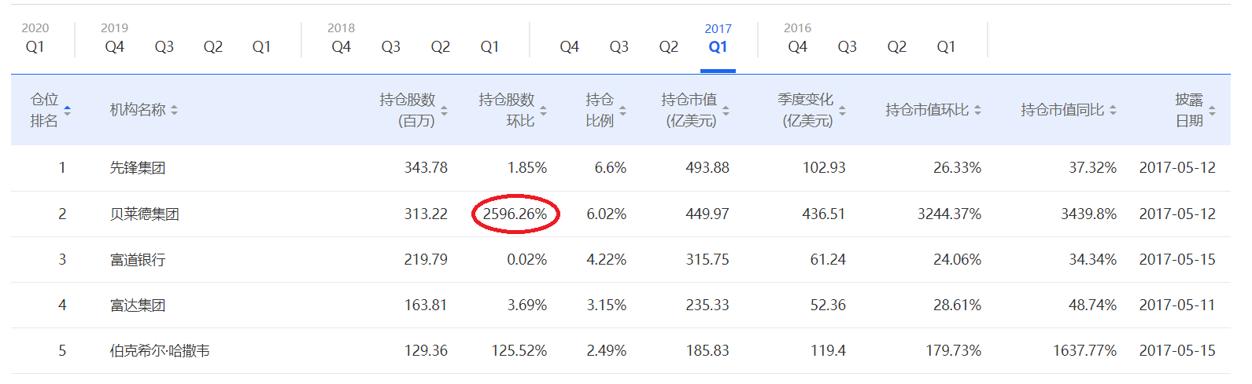The image size is (1252, 384).
Task: Select 2019 Q2 tab
Action: pyautogui.click(x=213, y=47)
